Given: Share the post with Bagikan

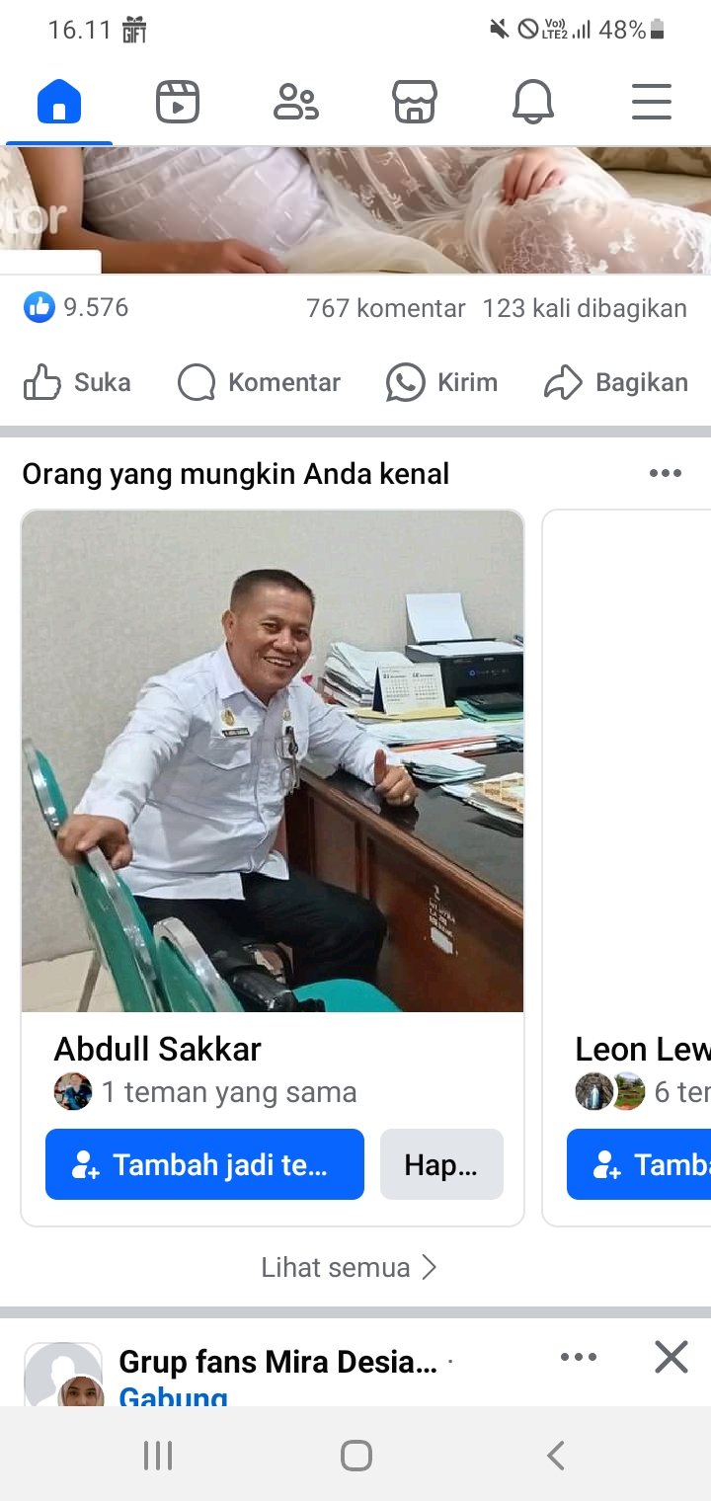Looking at the screenshot, I should (x=616, y=382).
